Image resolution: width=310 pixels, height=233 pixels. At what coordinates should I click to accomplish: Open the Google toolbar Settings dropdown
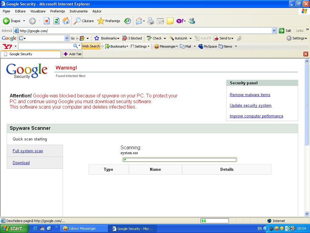[297, 38]
